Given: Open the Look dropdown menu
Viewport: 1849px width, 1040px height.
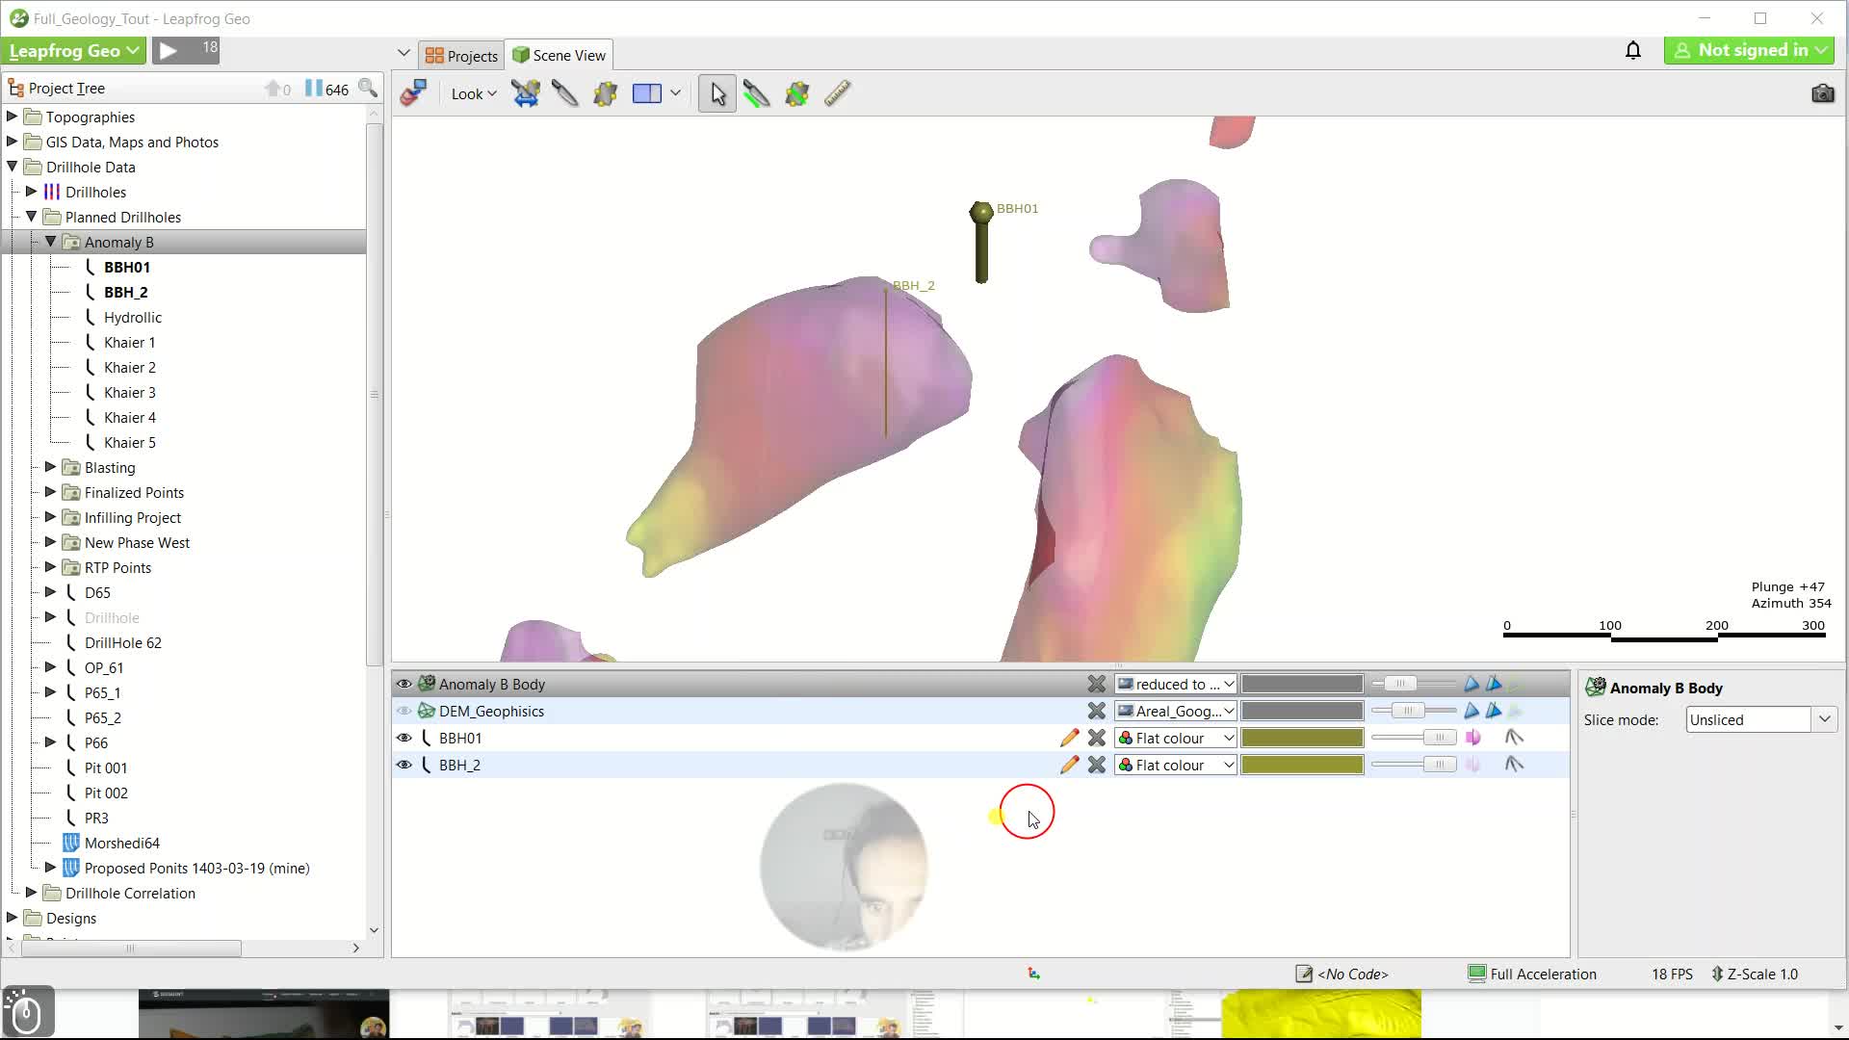Looking at the screenshot, I should 473,93.
